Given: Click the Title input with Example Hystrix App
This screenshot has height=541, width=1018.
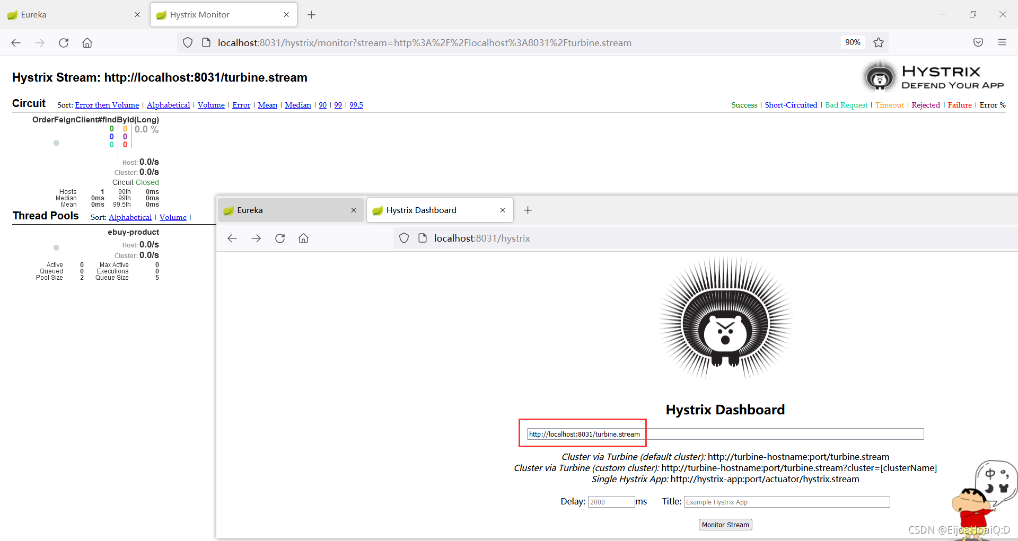Looking at the screenshot, I should coord(787,502).
